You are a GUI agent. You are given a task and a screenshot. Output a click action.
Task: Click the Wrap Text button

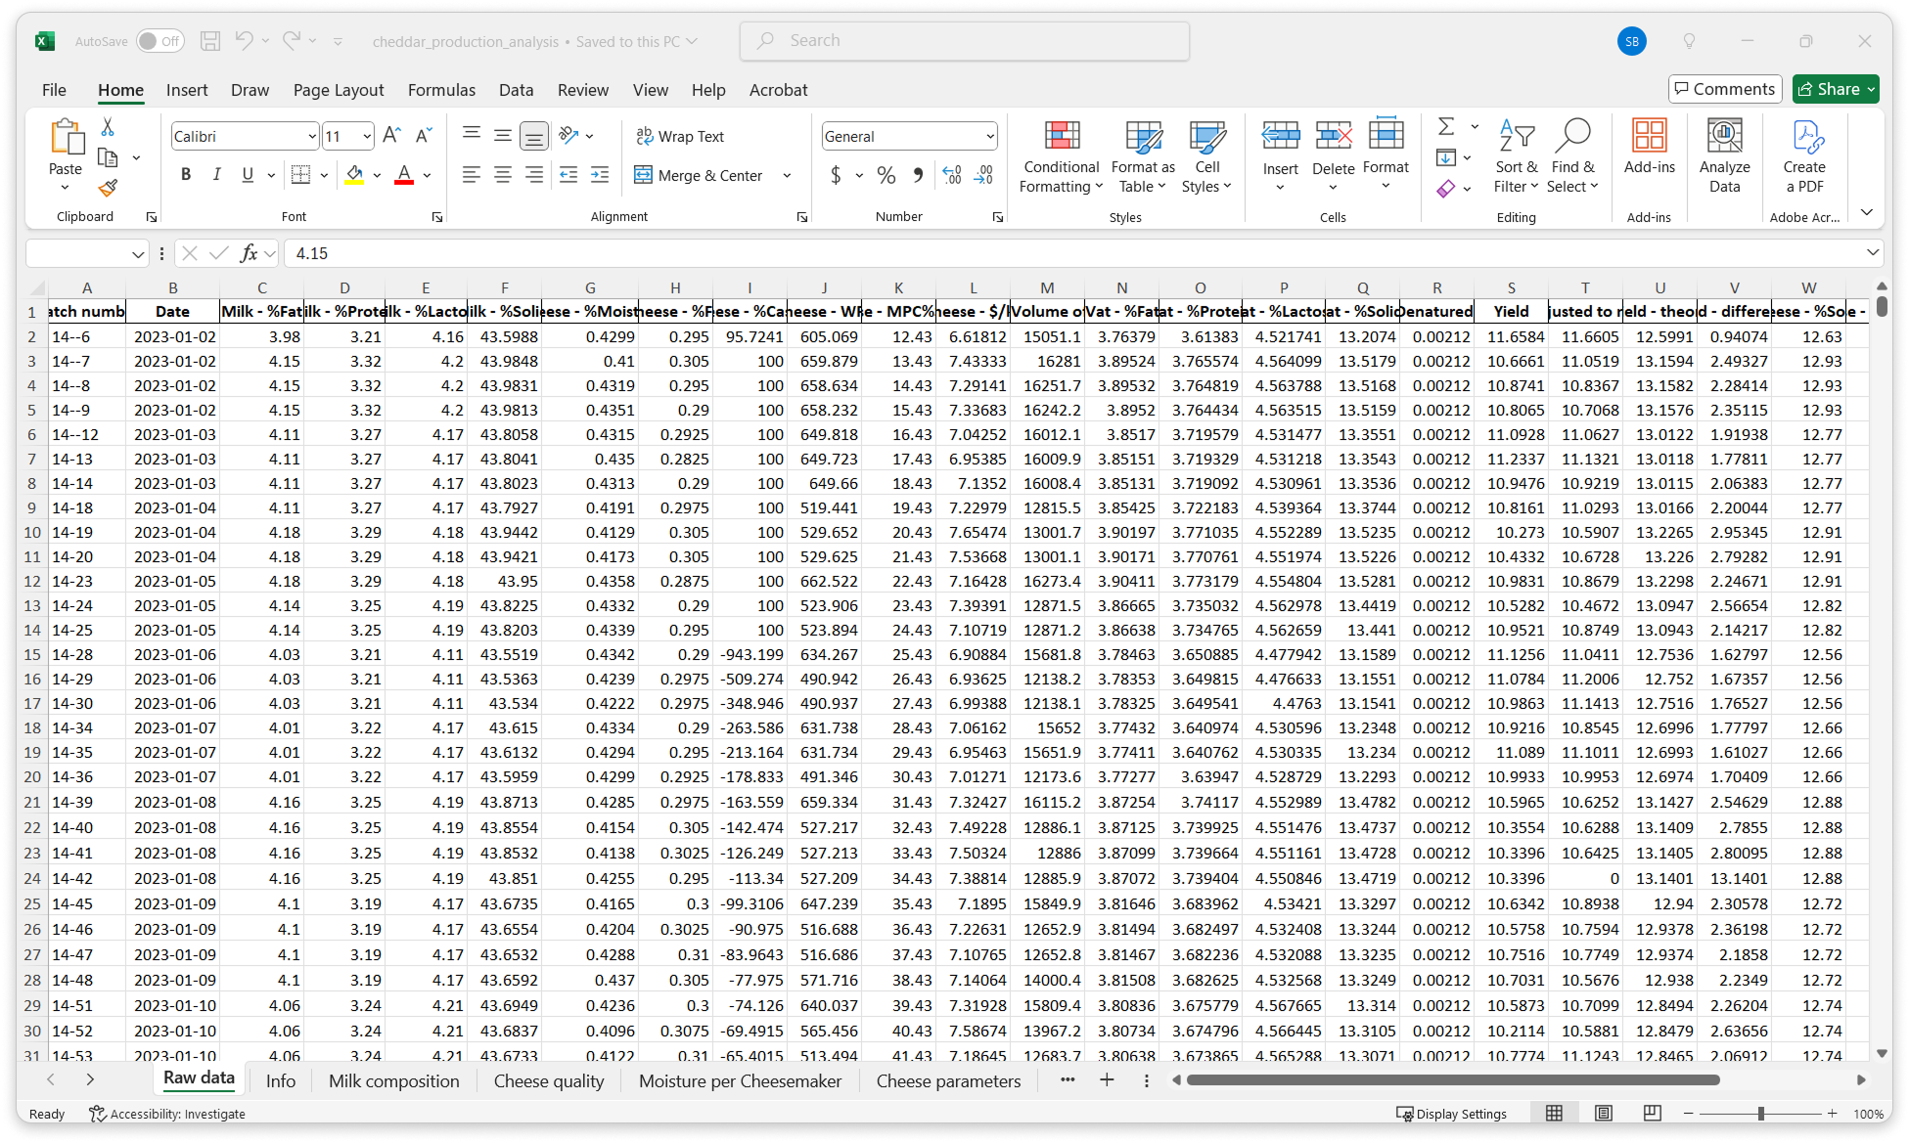click(x=680, y=137)
